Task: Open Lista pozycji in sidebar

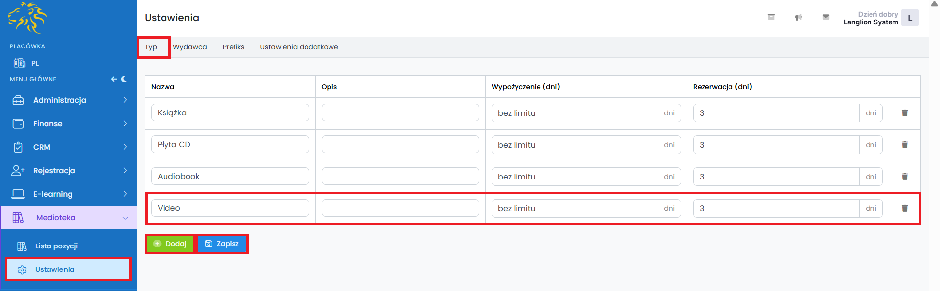Action: (x=56, y=246)
